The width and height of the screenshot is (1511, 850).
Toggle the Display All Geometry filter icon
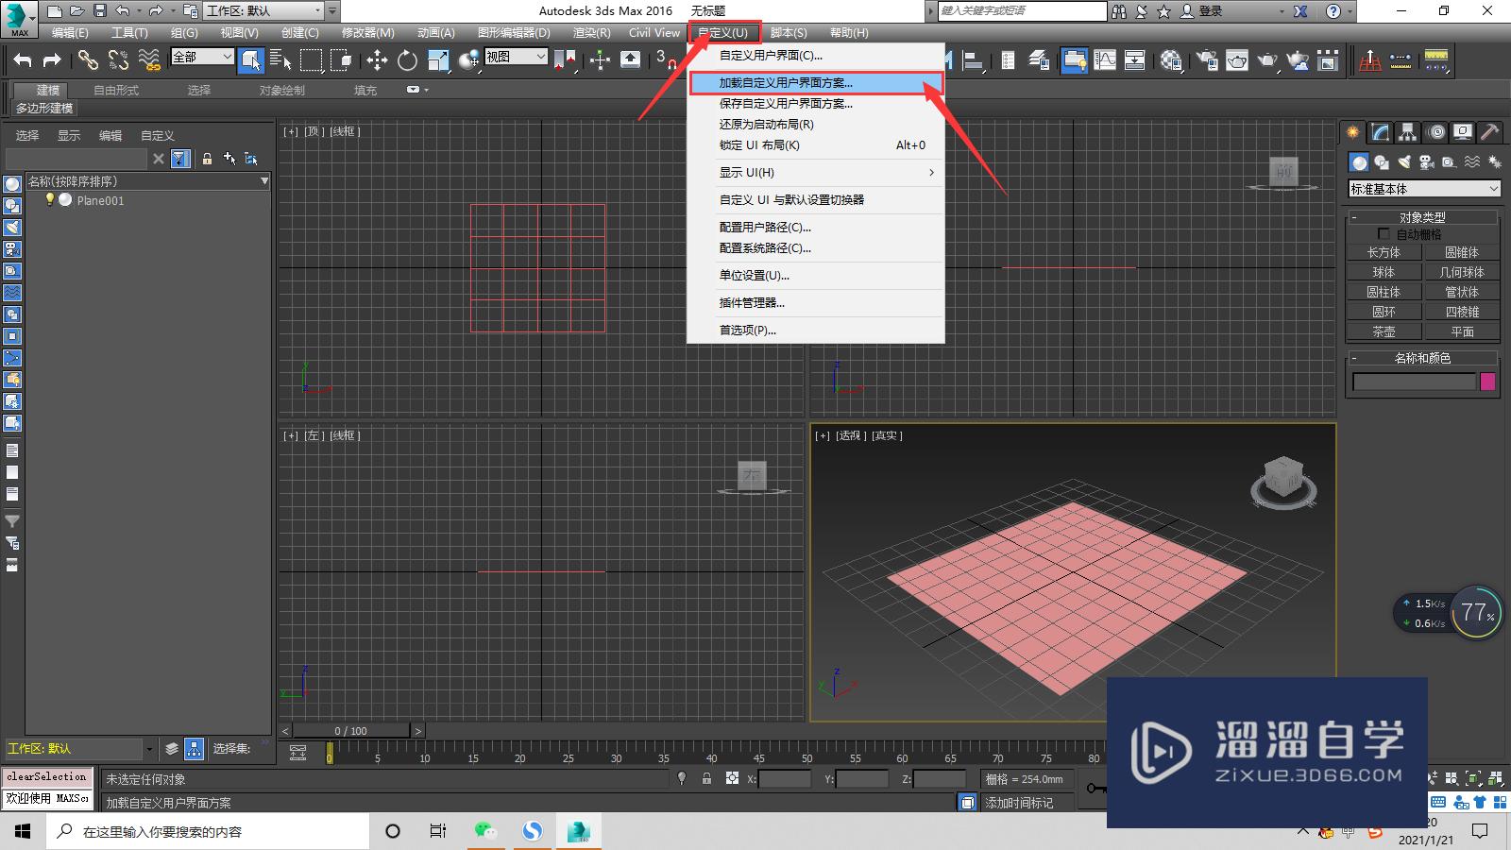click(12, 184)
